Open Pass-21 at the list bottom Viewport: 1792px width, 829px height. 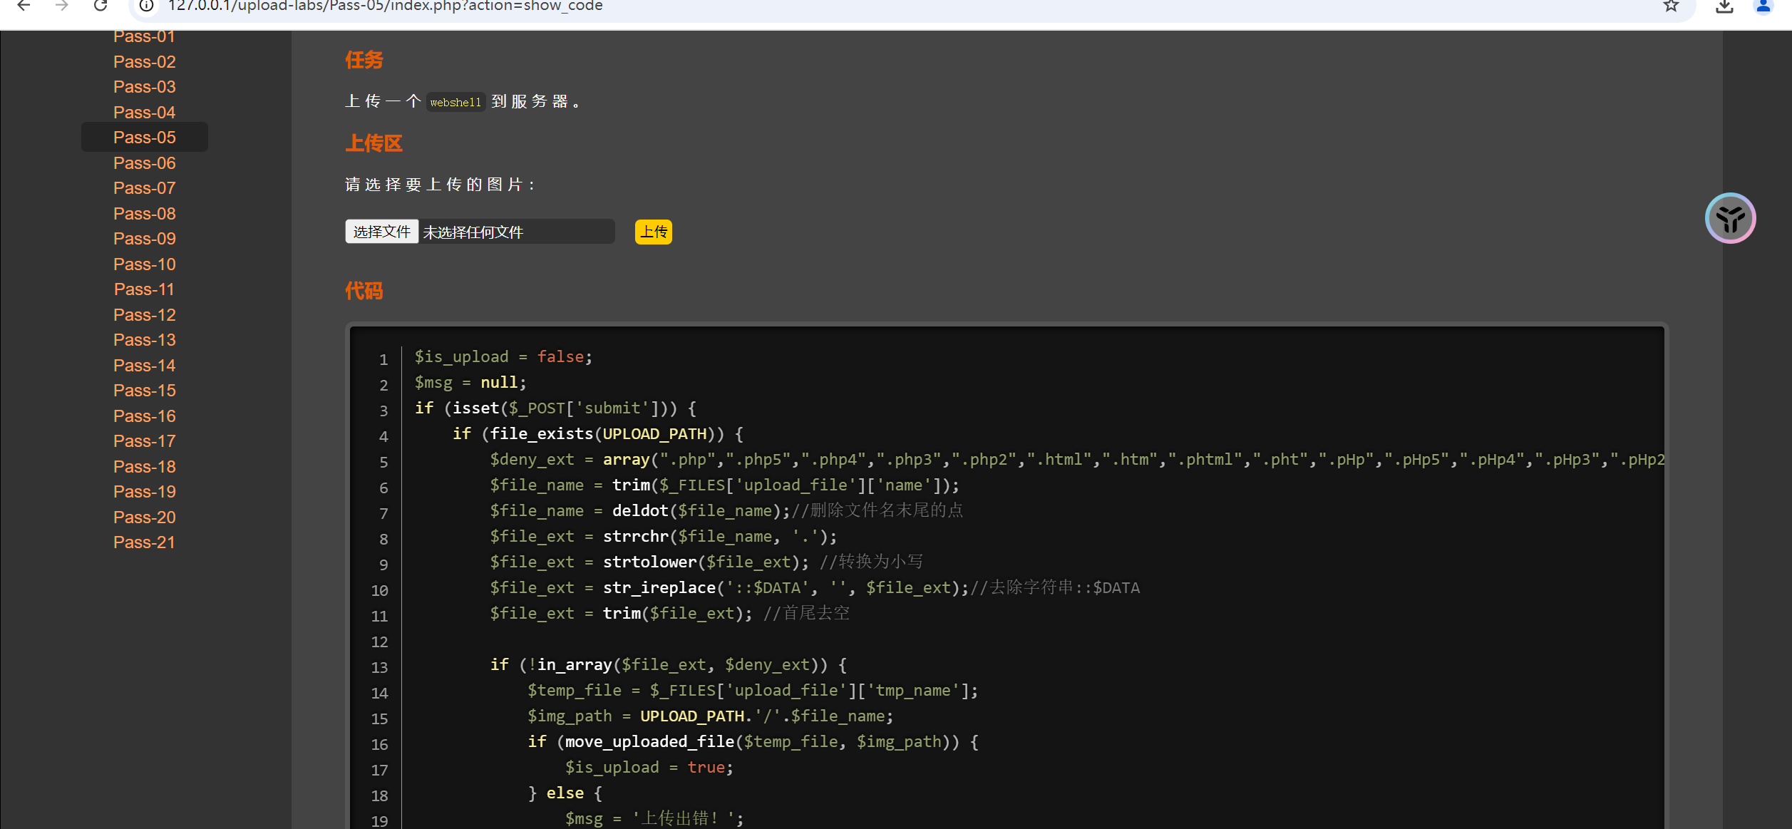click(144, 542)
